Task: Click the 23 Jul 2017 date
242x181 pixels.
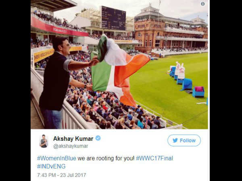Action: 73,175
